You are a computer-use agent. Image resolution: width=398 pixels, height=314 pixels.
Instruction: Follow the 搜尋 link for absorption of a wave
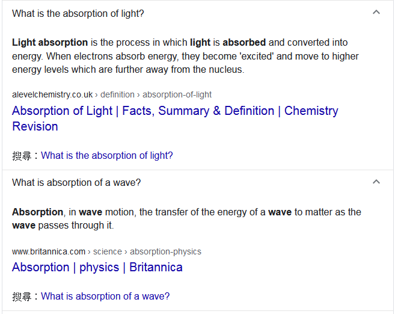pos(105,296)
